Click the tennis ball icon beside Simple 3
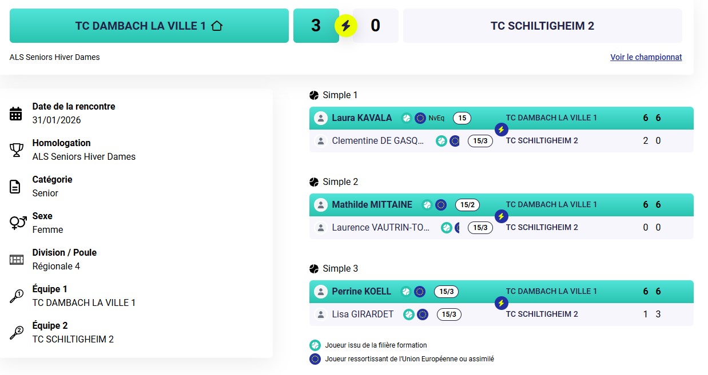Screen dimensions: 708x375 [314, 269]
